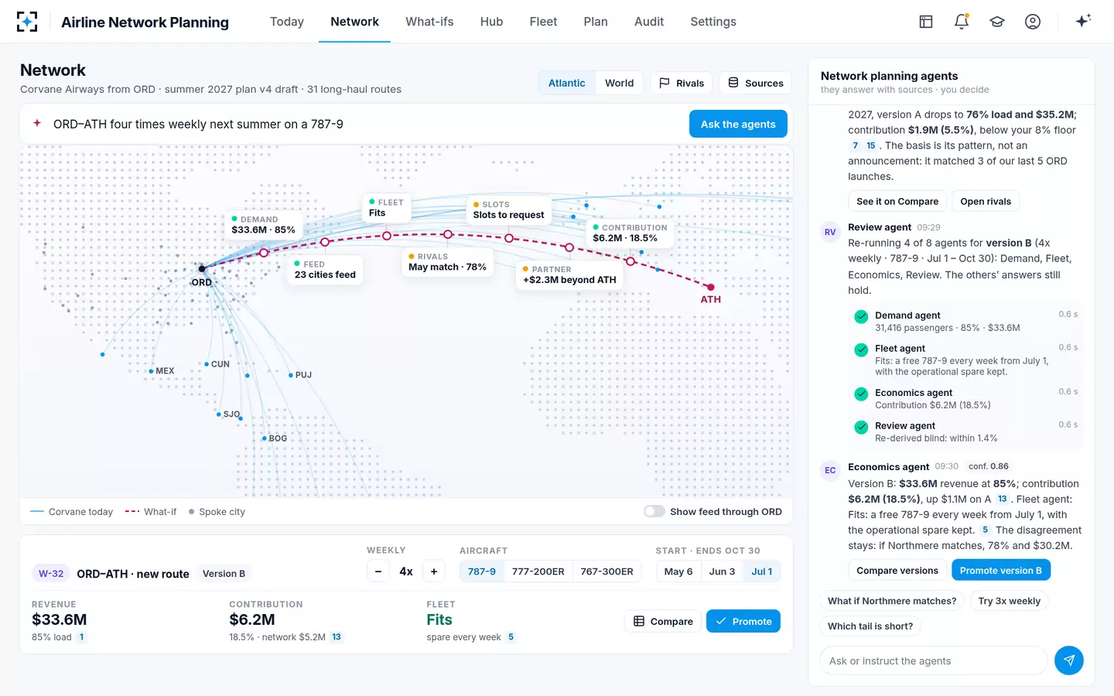Click inside Ask or instruct the agents field
1114x696 pixels.
coord(933,660)
